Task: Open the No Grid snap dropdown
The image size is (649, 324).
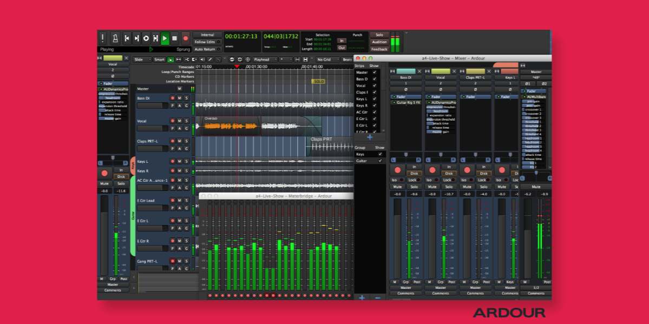Action: coord(327,59)
